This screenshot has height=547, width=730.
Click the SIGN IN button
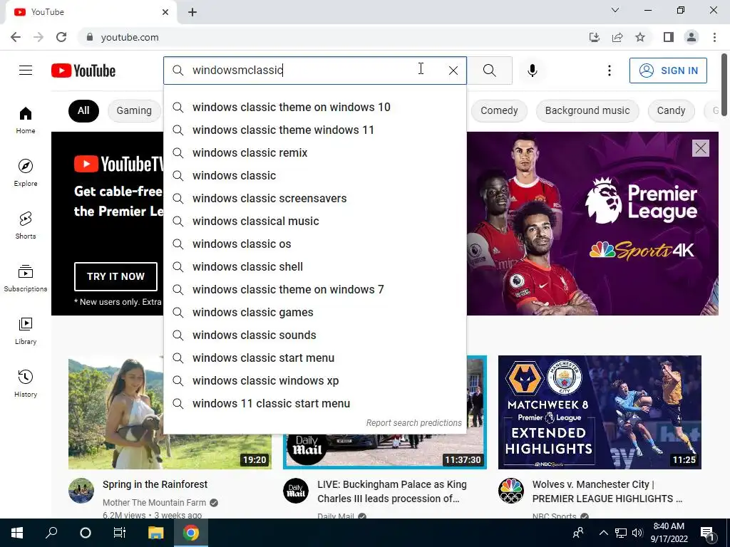coord(668,71)
